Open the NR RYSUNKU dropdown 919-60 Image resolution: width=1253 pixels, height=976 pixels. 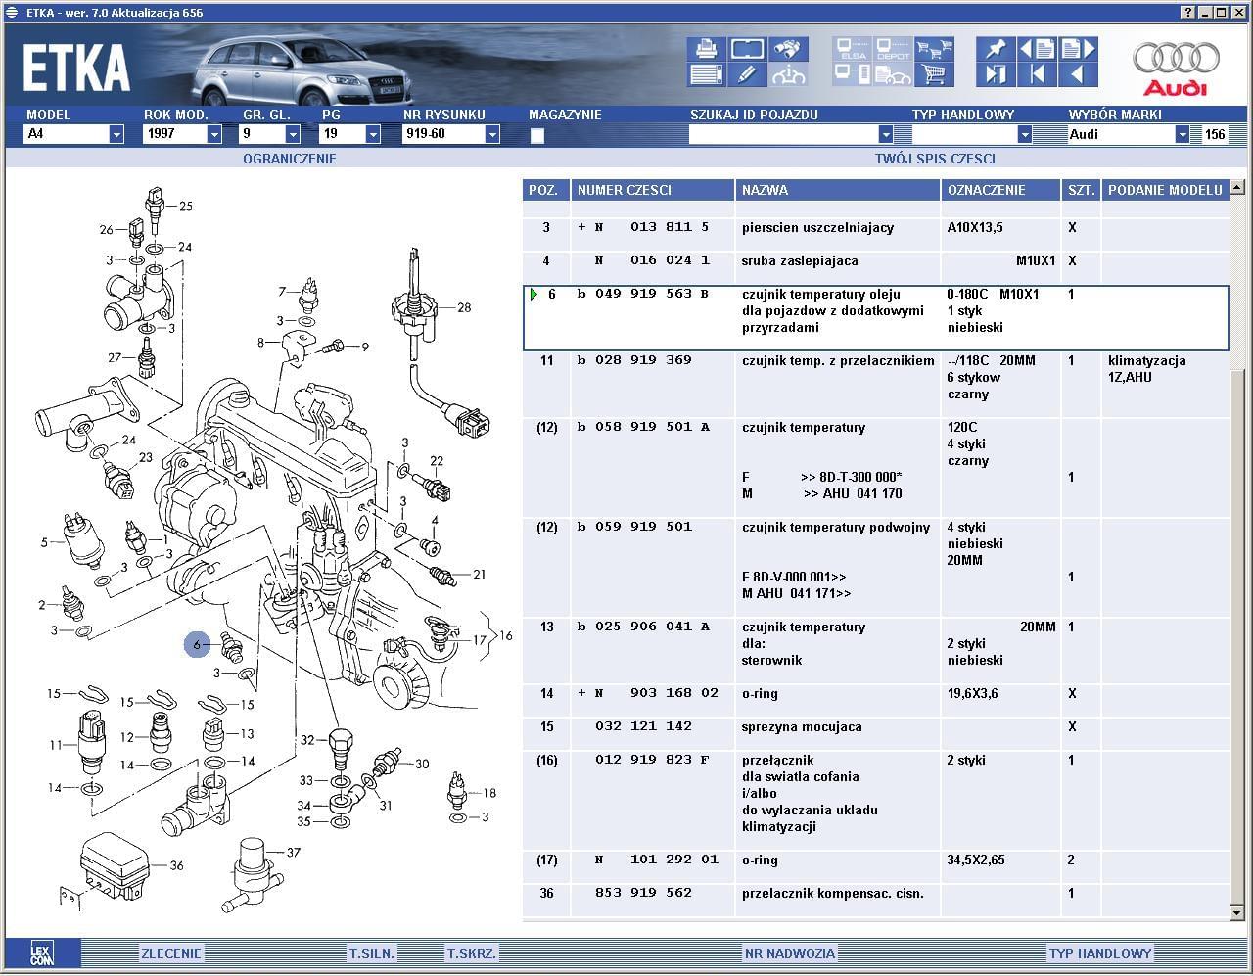[x=492, y=135]
